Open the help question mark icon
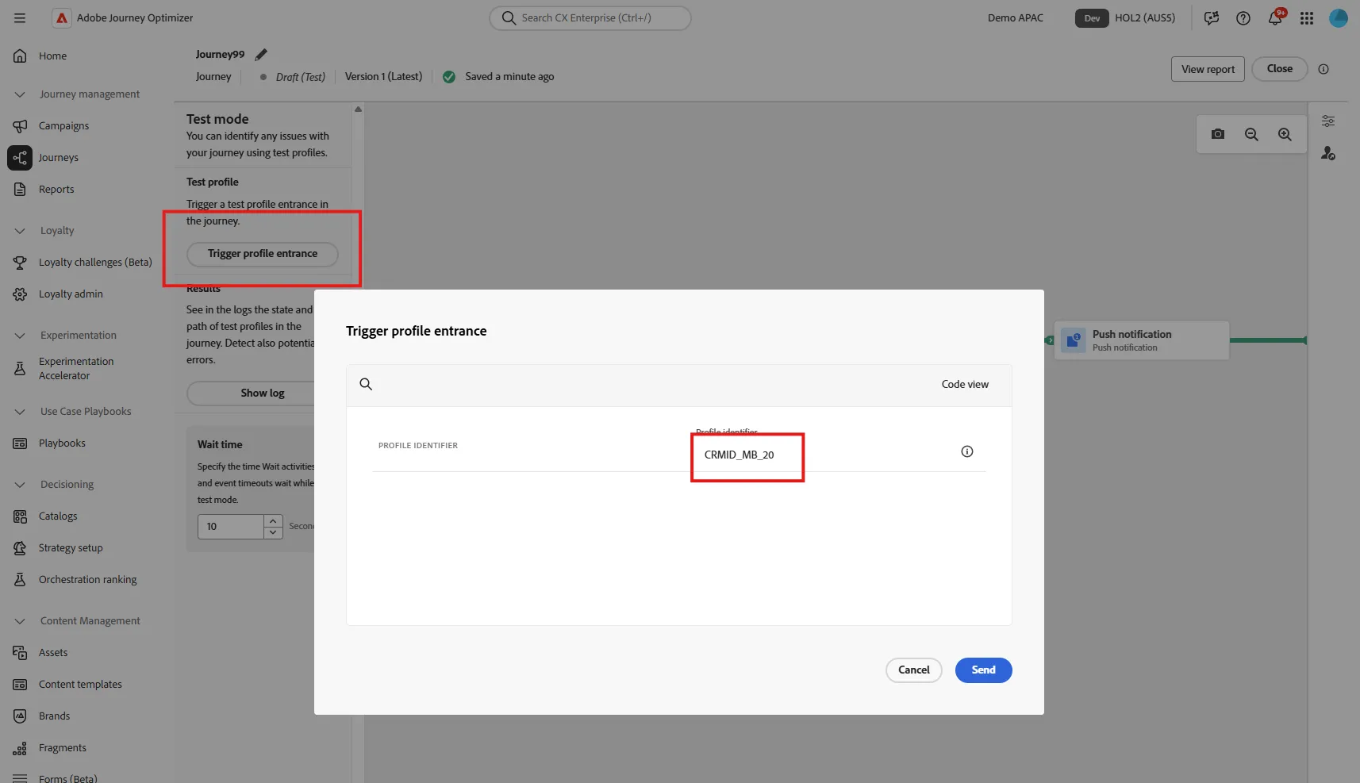The height and width of the screenshot is (783, 1360). click(x=1243, y=17)
